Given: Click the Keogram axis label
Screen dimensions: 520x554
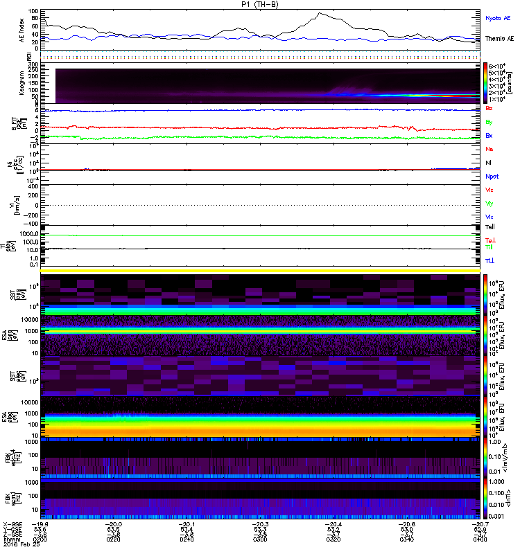Looking at the screenshot, I should (22, 82).
